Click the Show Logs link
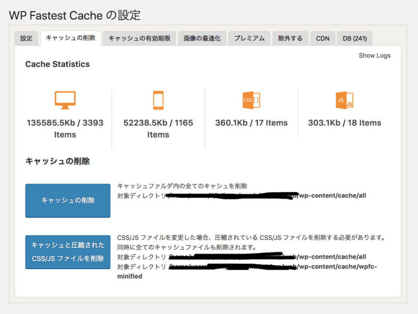This screenshot has width=418, height=314. pos(374,56)
